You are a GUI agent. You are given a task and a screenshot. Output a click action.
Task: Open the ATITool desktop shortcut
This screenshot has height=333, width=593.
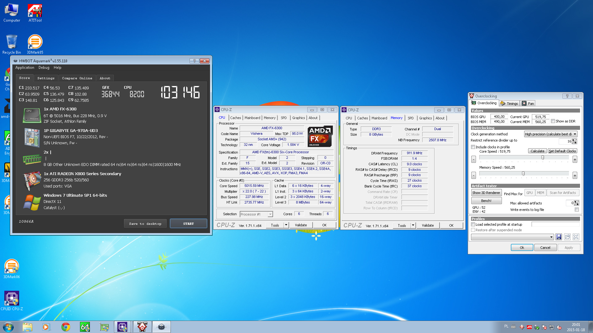35,13
